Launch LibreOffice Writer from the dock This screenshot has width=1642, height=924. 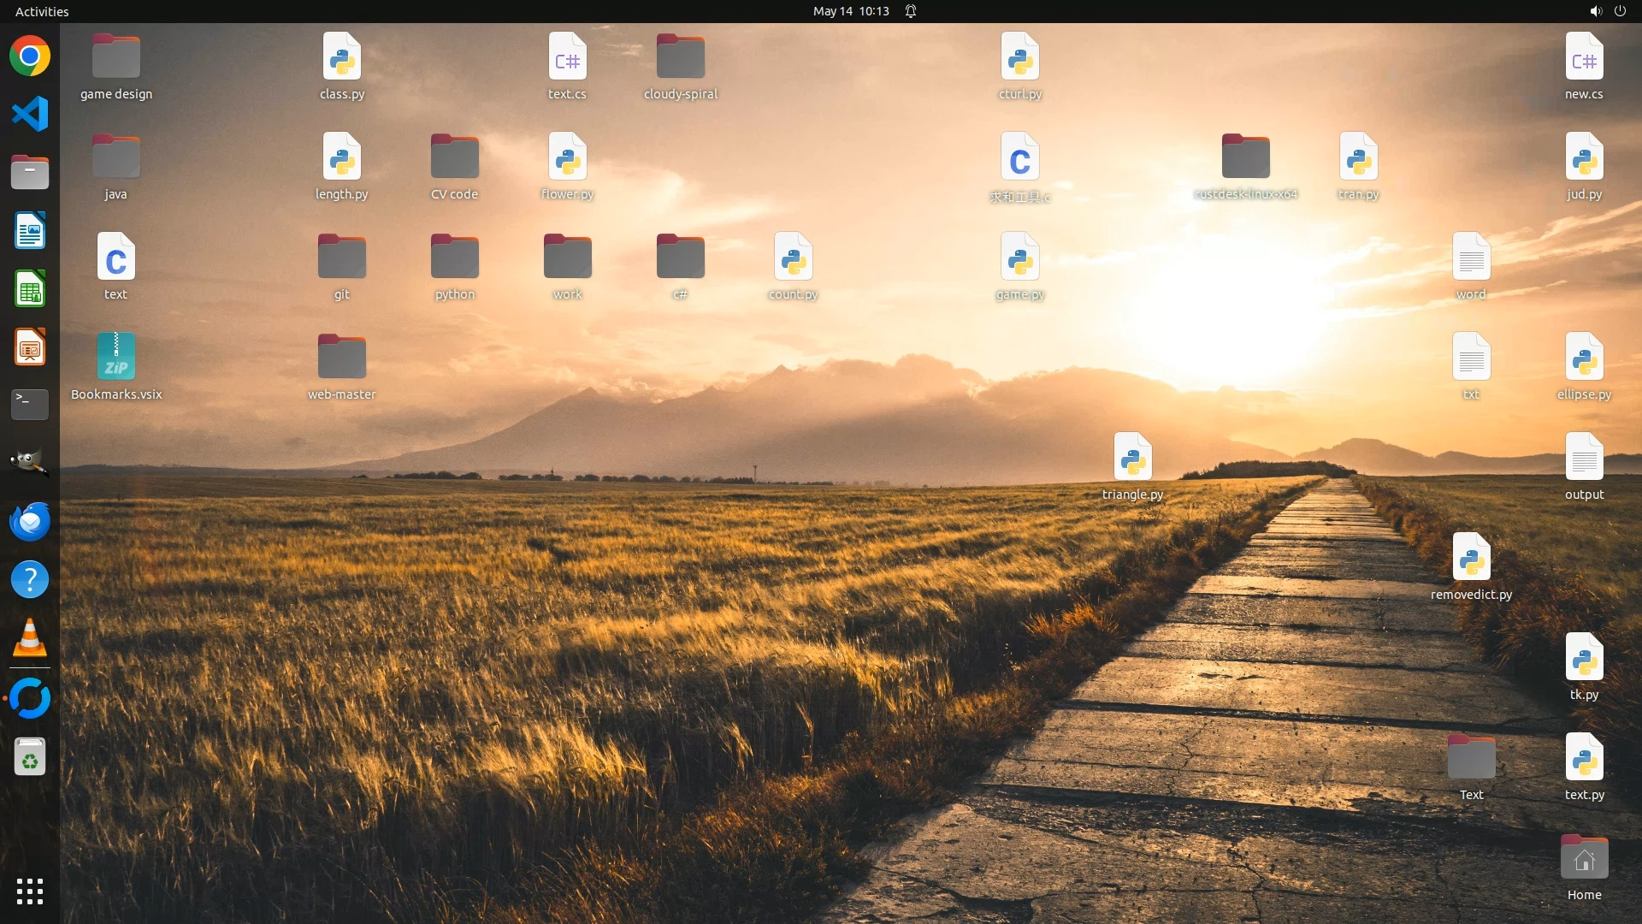30,231
